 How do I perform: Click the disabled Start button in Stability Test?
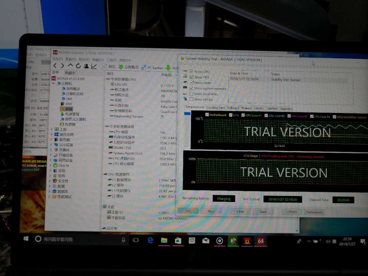188,211
